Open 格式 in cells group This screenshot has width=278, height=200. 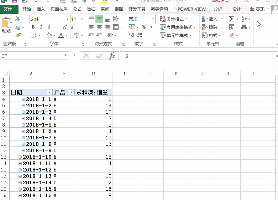(x=212, y=36)
